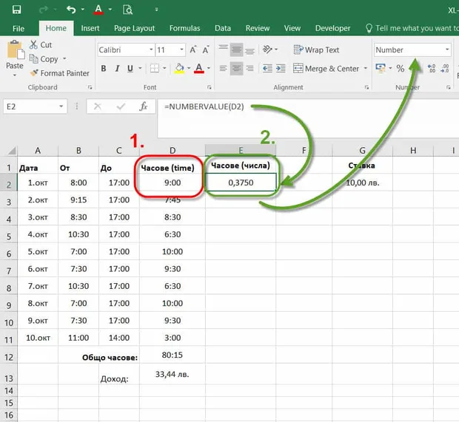
Task: Select the Format Painter brush
Action: [34, 72]
